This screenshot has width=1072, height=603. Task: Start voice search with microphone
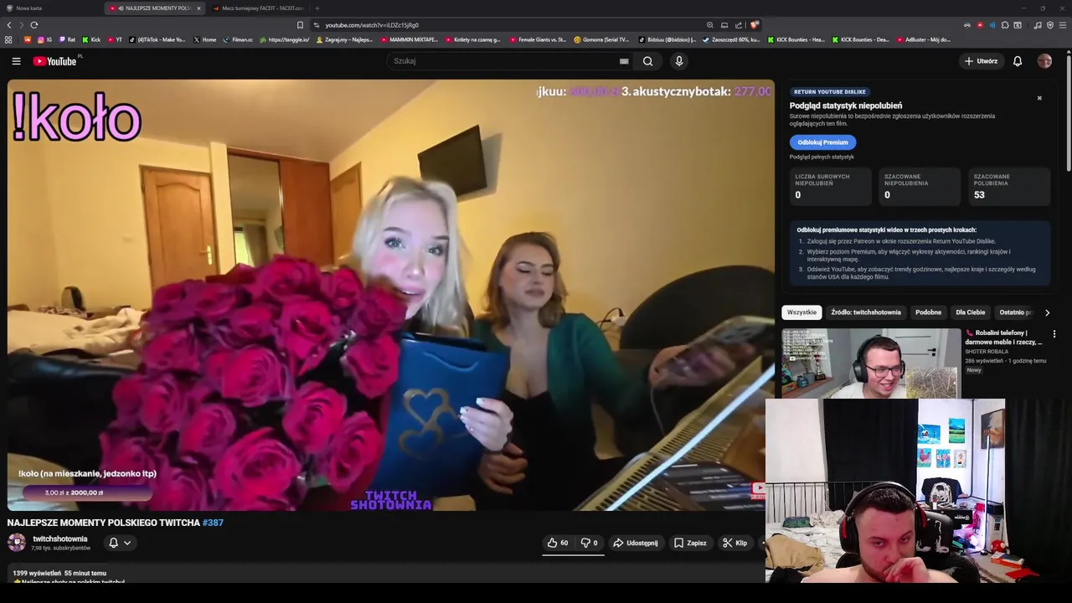tap(679, 61)
